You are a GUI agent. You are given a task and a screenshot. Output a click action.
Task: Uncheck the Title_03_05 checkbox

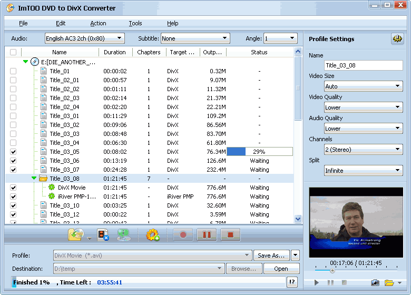tap(13, 152)
